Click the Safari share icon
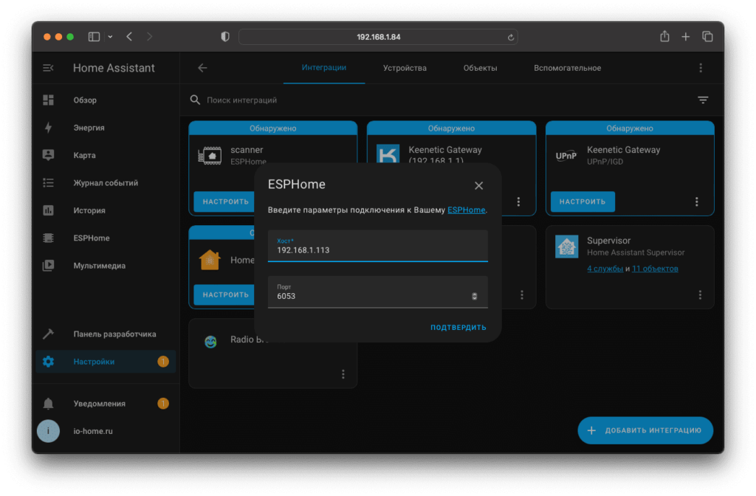This screenshot has width=756, height=496. 665,36
